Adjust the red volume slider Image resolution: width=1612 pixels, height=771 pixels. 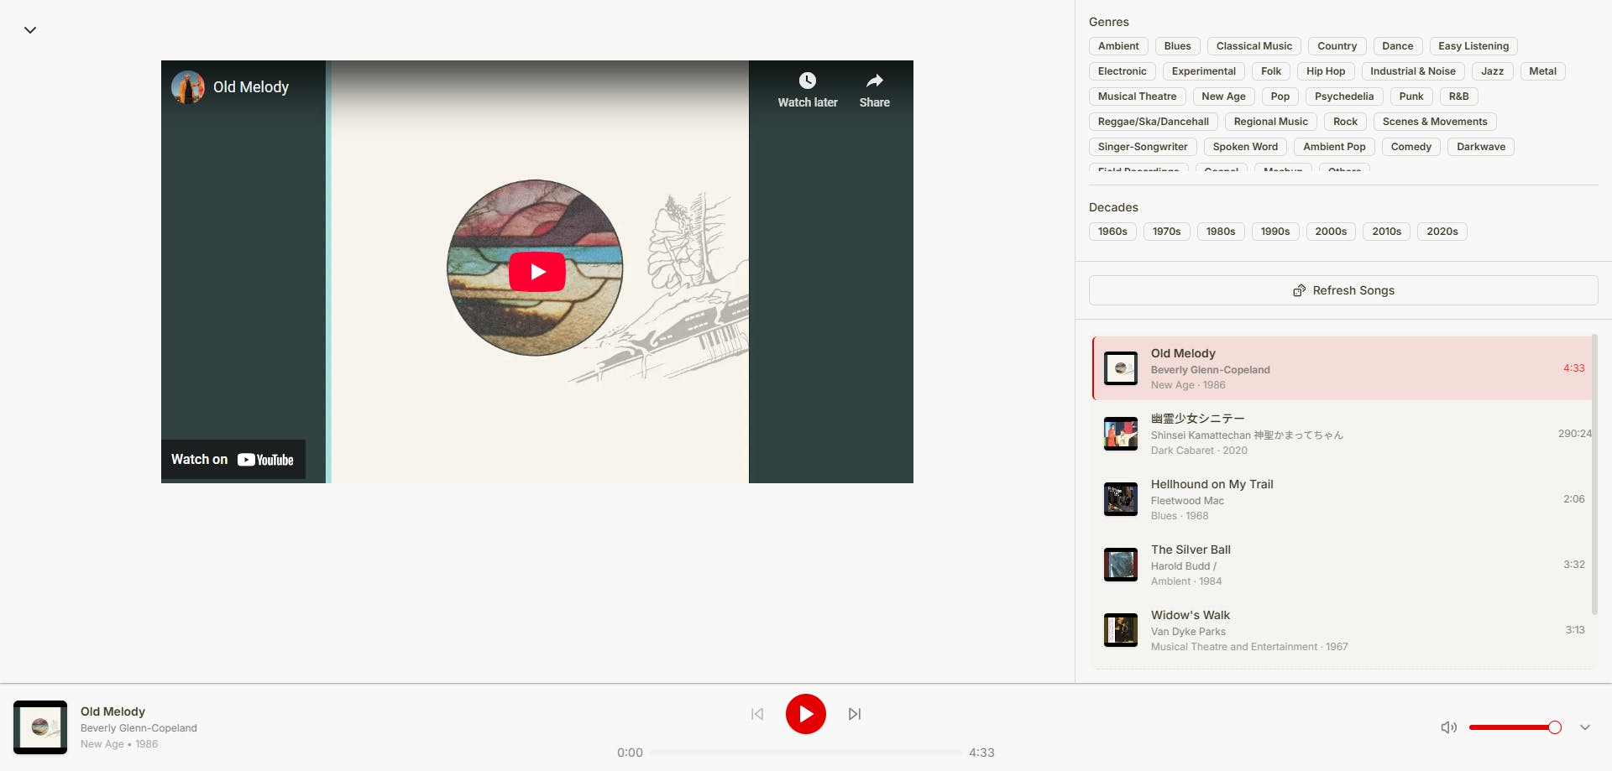1515,727
